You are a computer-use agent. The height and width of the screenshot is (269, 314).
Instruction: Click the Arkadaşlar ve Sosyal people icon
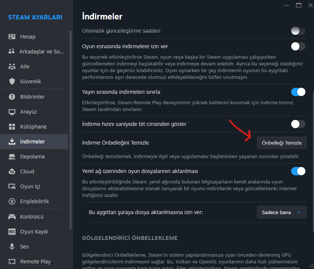pyautogui.click(x=12, y=51)
